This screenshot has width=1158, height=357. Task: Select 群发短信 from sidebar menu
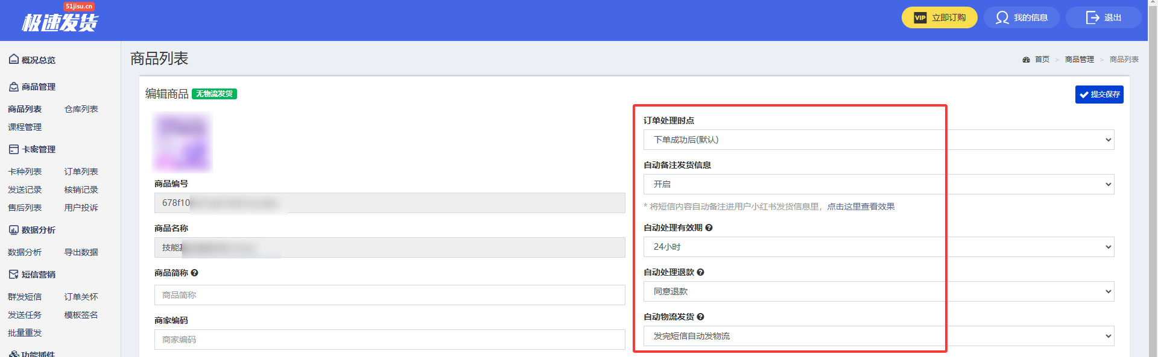[x=25, y=297]
